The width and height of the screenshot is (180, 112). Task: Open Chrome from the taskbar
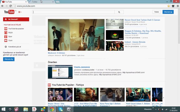click(x=52, y=109)
